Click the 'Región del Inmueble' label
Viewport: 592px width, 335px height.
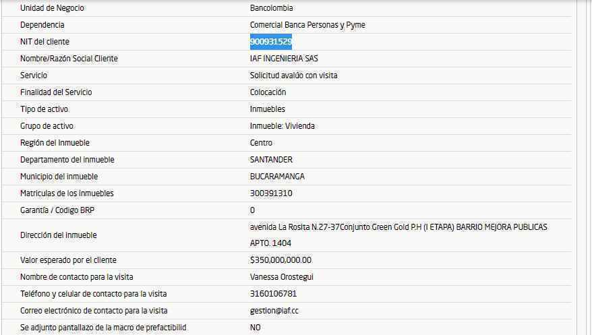pos(55,143)
